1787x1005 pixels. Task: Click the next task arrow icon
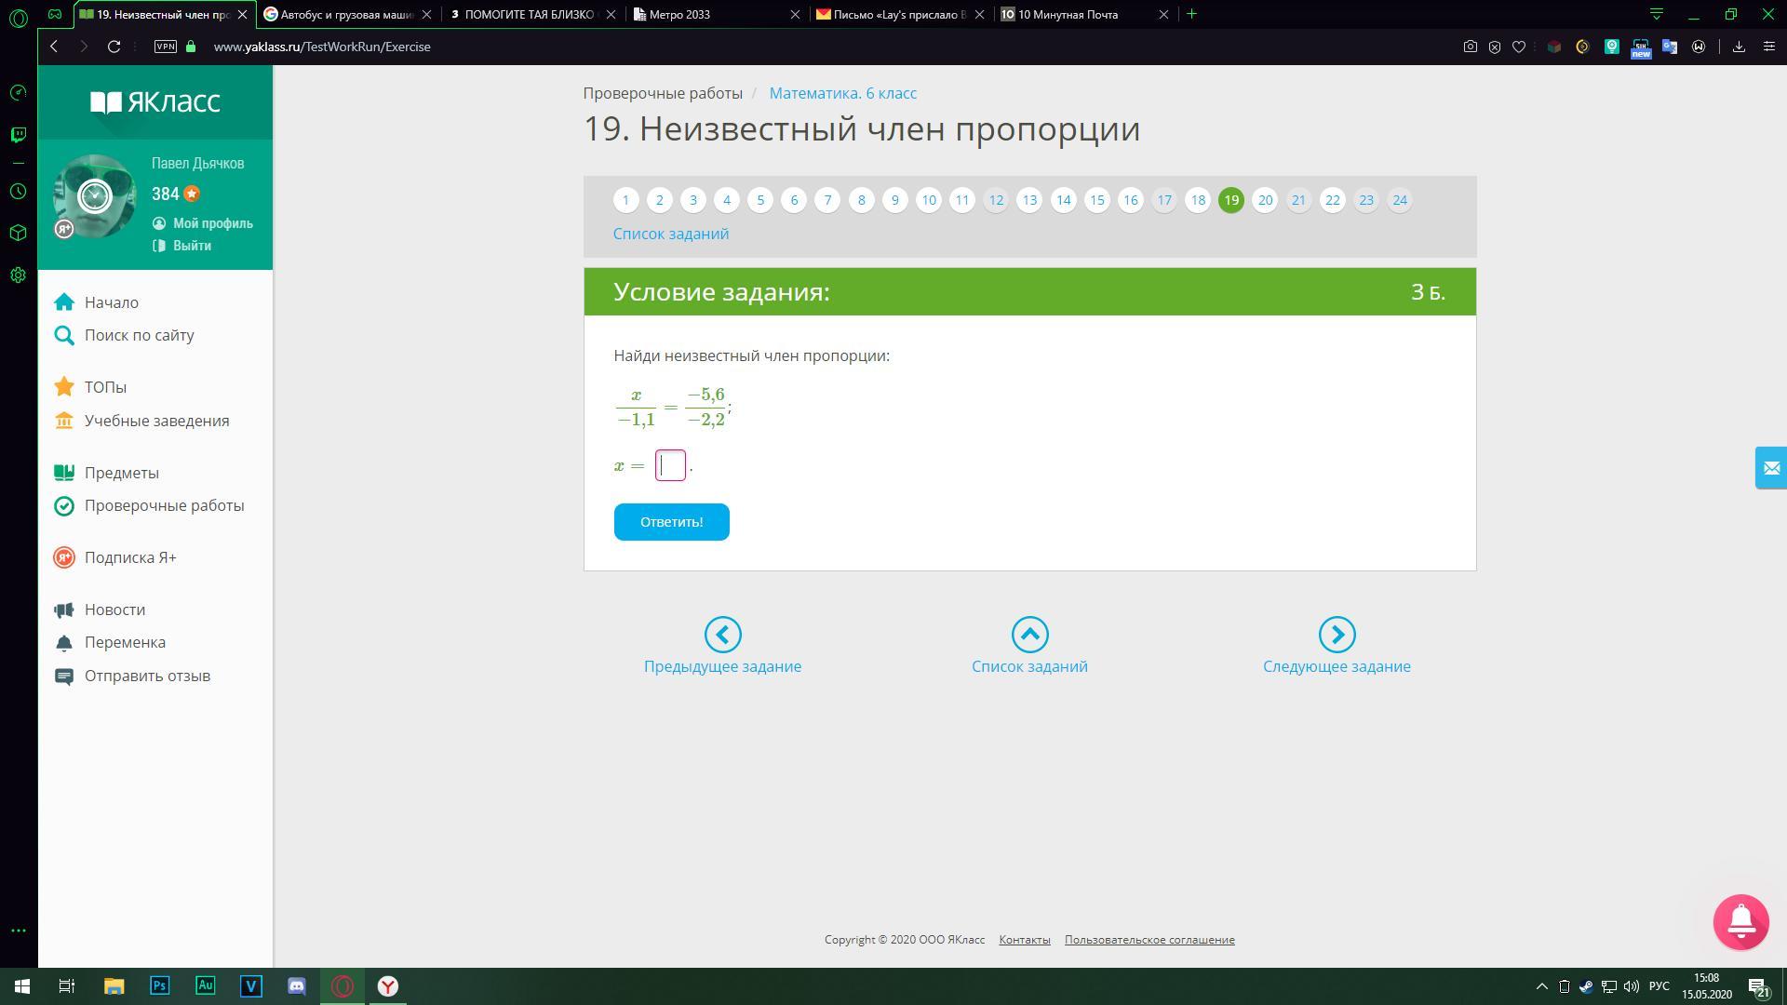(1337, 635)
